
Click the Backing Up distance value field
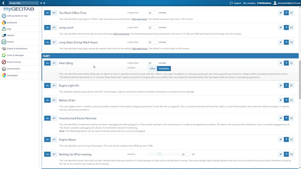pos(186,154)
